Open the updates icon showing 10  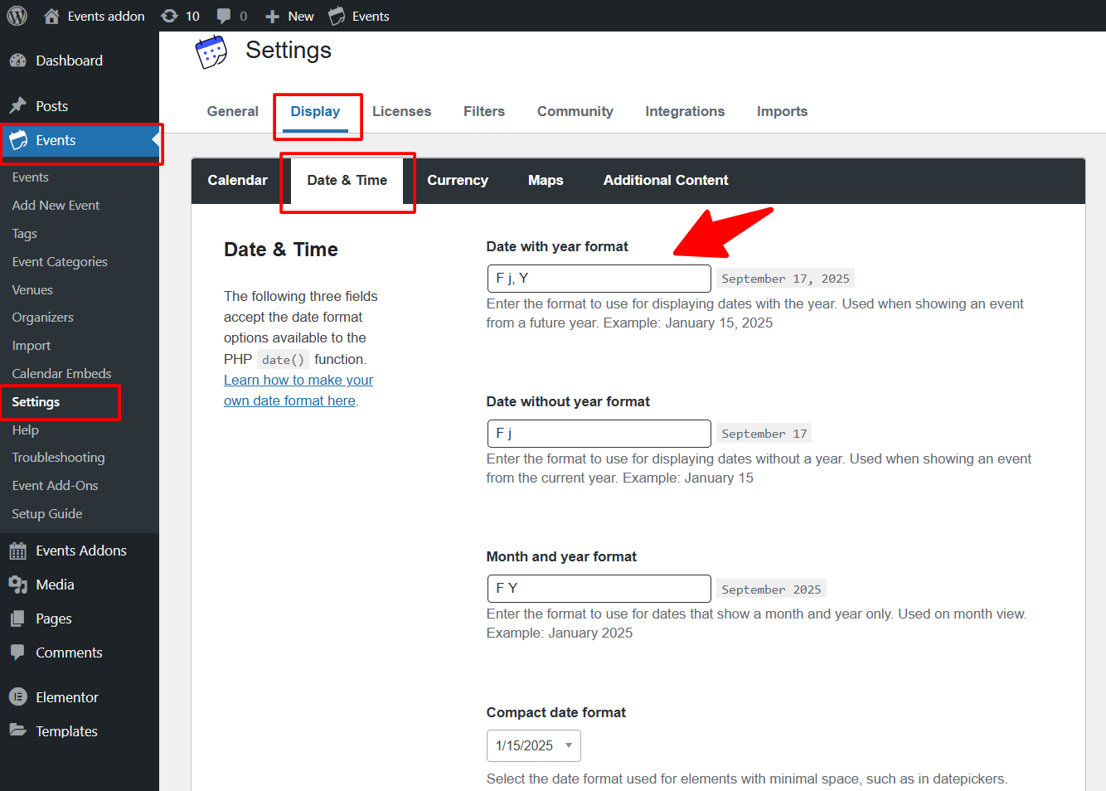[x=170, y=16]
